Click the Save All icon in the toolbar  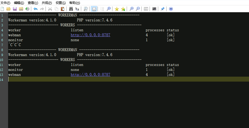21,9
